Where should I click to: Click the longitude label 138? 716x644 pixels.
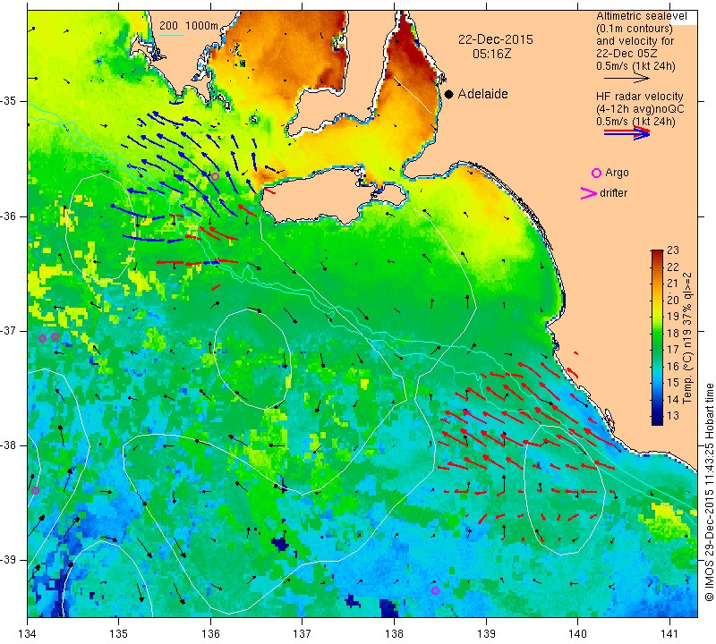(394, 633)
